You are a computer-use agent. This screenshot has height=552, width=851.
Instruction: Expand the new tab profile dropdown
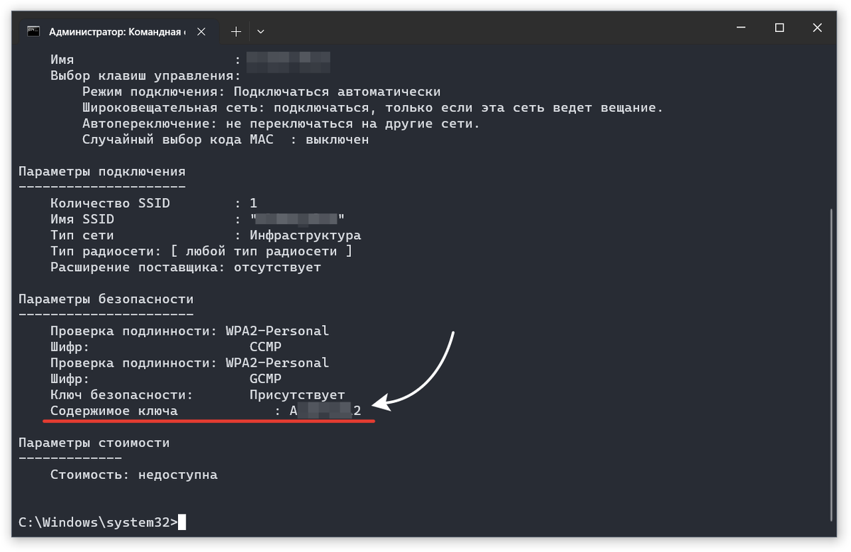pyautogui.click(x=260, y=31)
